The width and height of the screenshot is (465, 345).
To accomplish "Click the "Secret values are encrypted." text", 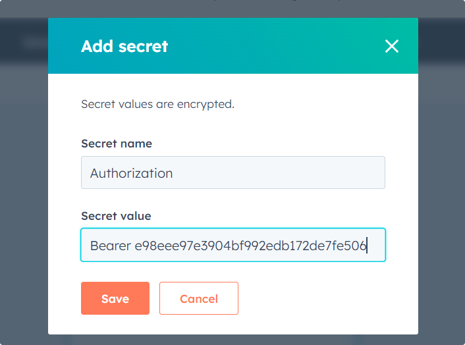I will (x=157, y=104).
